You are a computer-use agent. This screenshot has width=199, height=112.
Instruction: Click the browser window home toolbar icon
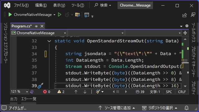click(87, 15)
